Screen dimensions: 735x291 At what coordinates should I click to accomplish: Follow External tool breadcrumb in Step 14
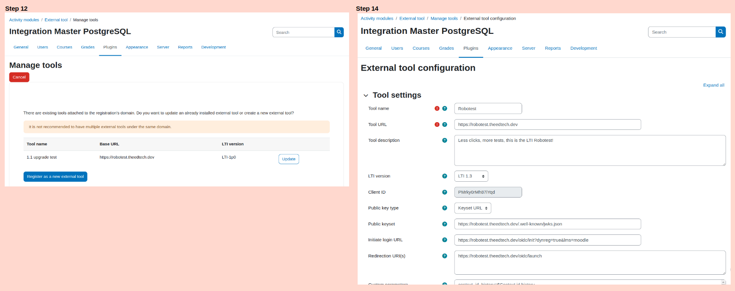click(x=412, y=18)
